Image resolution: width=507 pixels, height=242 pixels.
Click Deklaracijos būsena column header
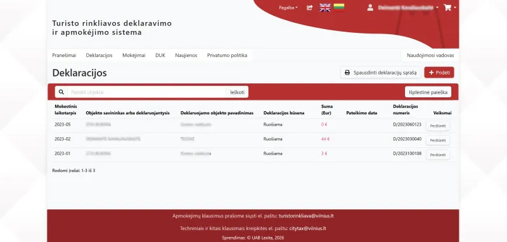pos(283,113)
